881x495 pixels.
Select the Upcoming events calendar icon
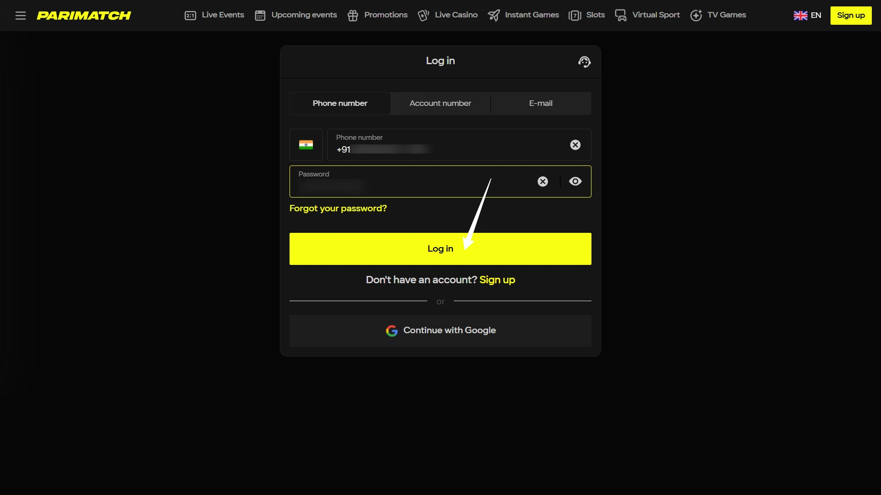tap(260, 15)
